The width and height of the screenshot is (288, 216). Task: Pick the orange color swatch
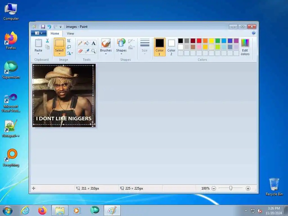tap(205, 41)
